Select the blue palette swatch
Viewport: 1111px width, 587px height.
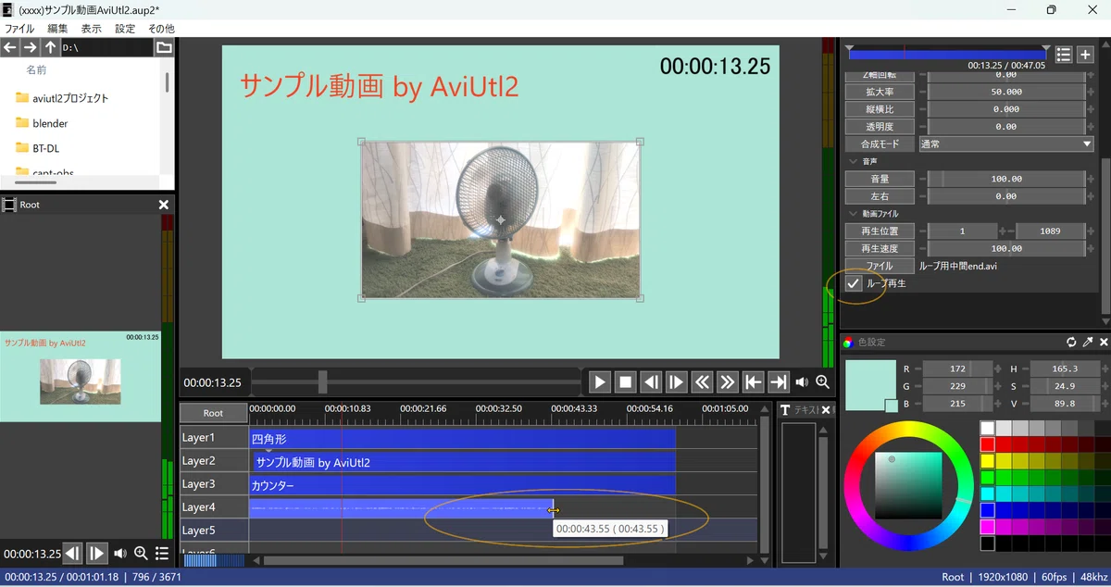tap(988, 510)
